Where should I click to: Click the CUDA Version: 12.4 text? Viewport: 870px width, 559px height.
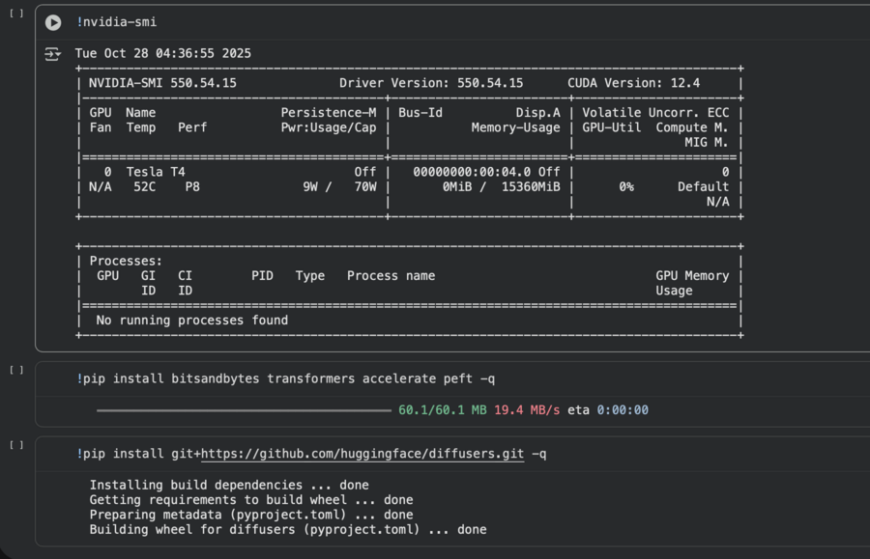coord(633,83)
